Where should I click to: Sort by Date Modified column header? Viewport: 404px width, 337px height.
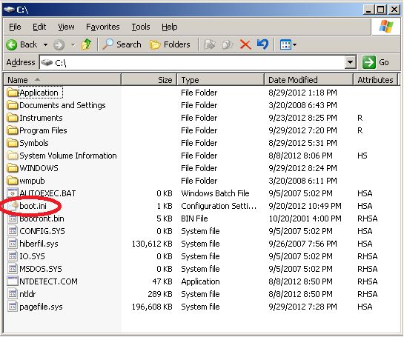pos(308,80)
